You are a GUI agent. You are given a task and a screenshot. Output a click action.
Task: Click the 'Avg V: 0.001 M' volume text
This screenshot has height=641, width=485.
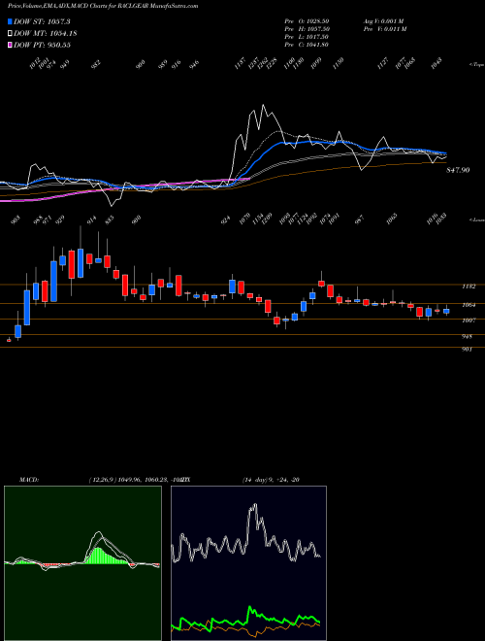pyautogui.click(x=383, y=20)
